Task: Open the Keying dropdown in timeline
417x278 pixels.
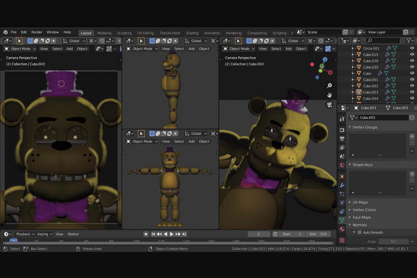Action: [45, 234]
